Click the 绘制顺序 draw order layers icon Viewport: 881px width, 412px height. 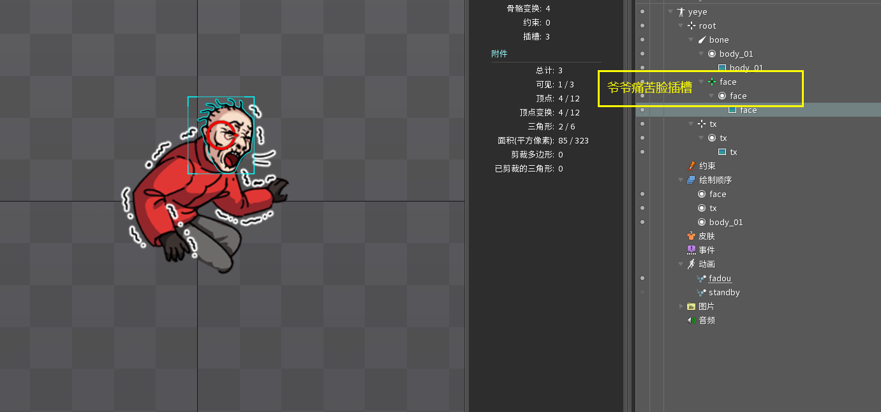point(691,180)
